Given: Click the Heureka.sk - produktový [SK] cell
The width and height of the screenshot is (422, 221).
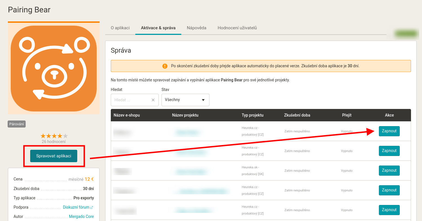Looking at the screenshot, I should point(253,171).
